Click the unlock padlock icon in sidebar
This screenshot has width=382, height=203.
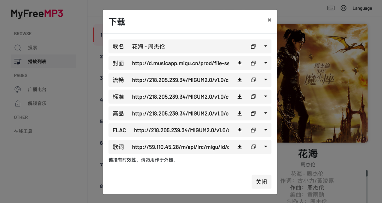(x=18, y=104)
